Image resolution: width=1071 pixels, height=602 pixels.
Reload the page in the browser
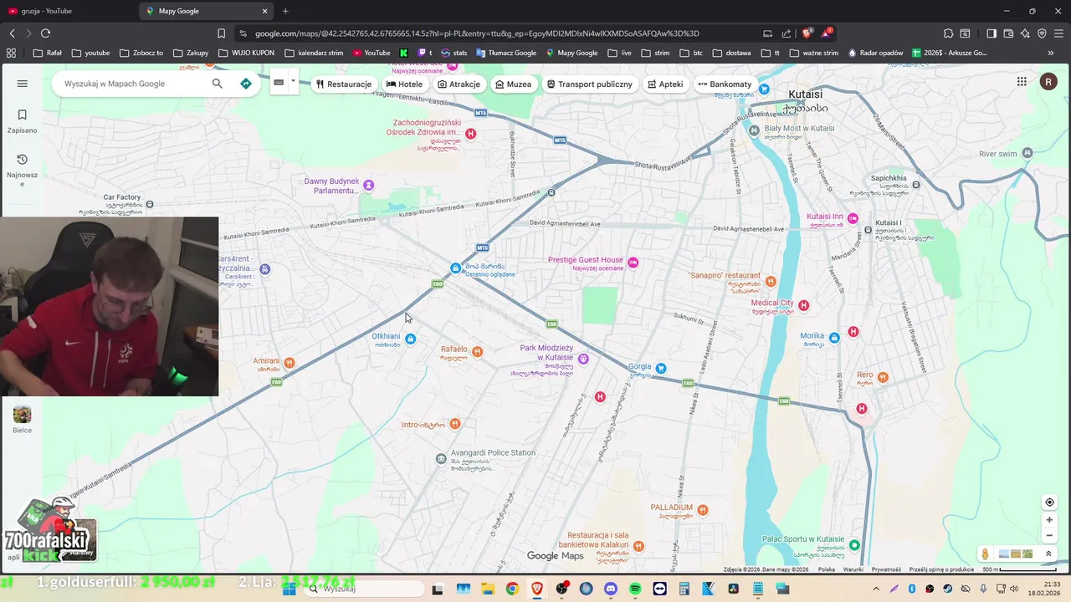(45, 33)
